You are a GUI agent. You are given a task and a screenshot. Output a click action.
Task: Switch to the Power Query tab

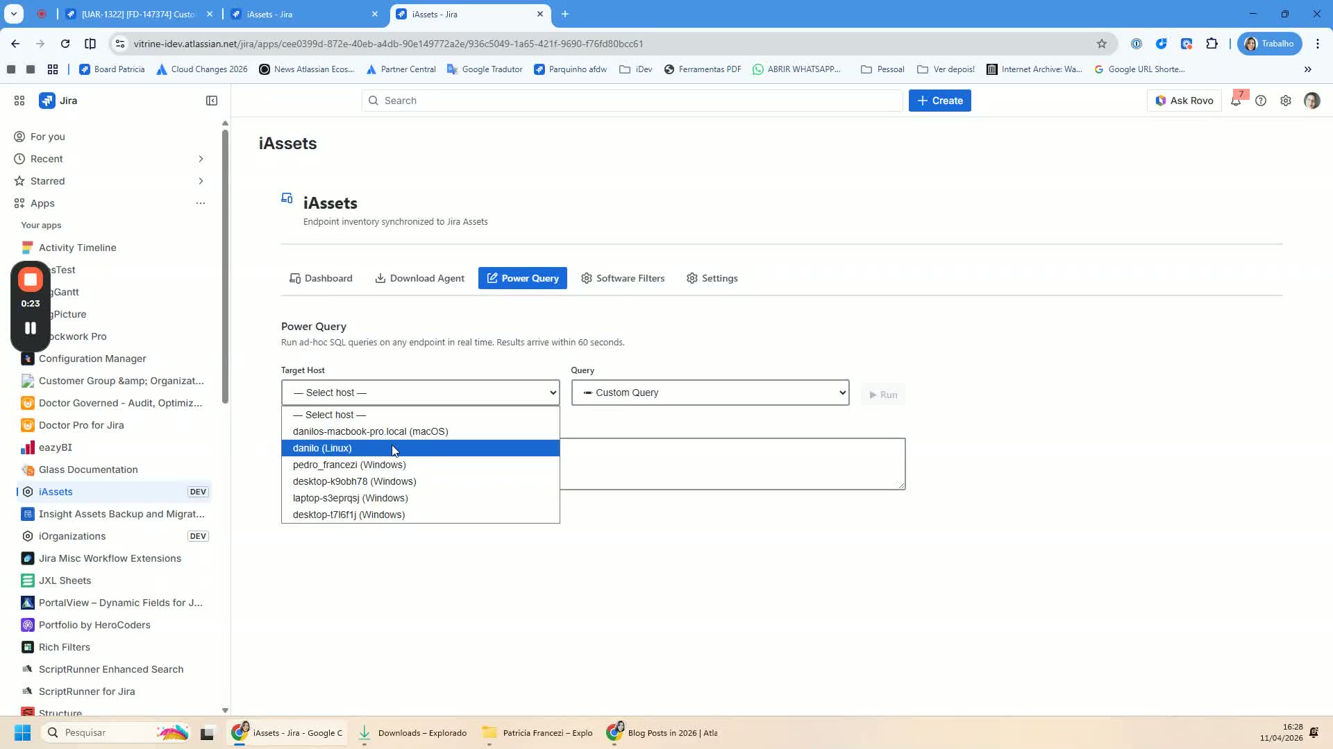[x=523, y=278]
